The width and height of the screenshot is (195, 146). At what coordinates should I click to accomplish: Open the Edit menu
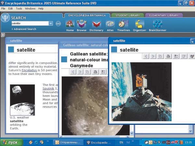coord(10,8)
